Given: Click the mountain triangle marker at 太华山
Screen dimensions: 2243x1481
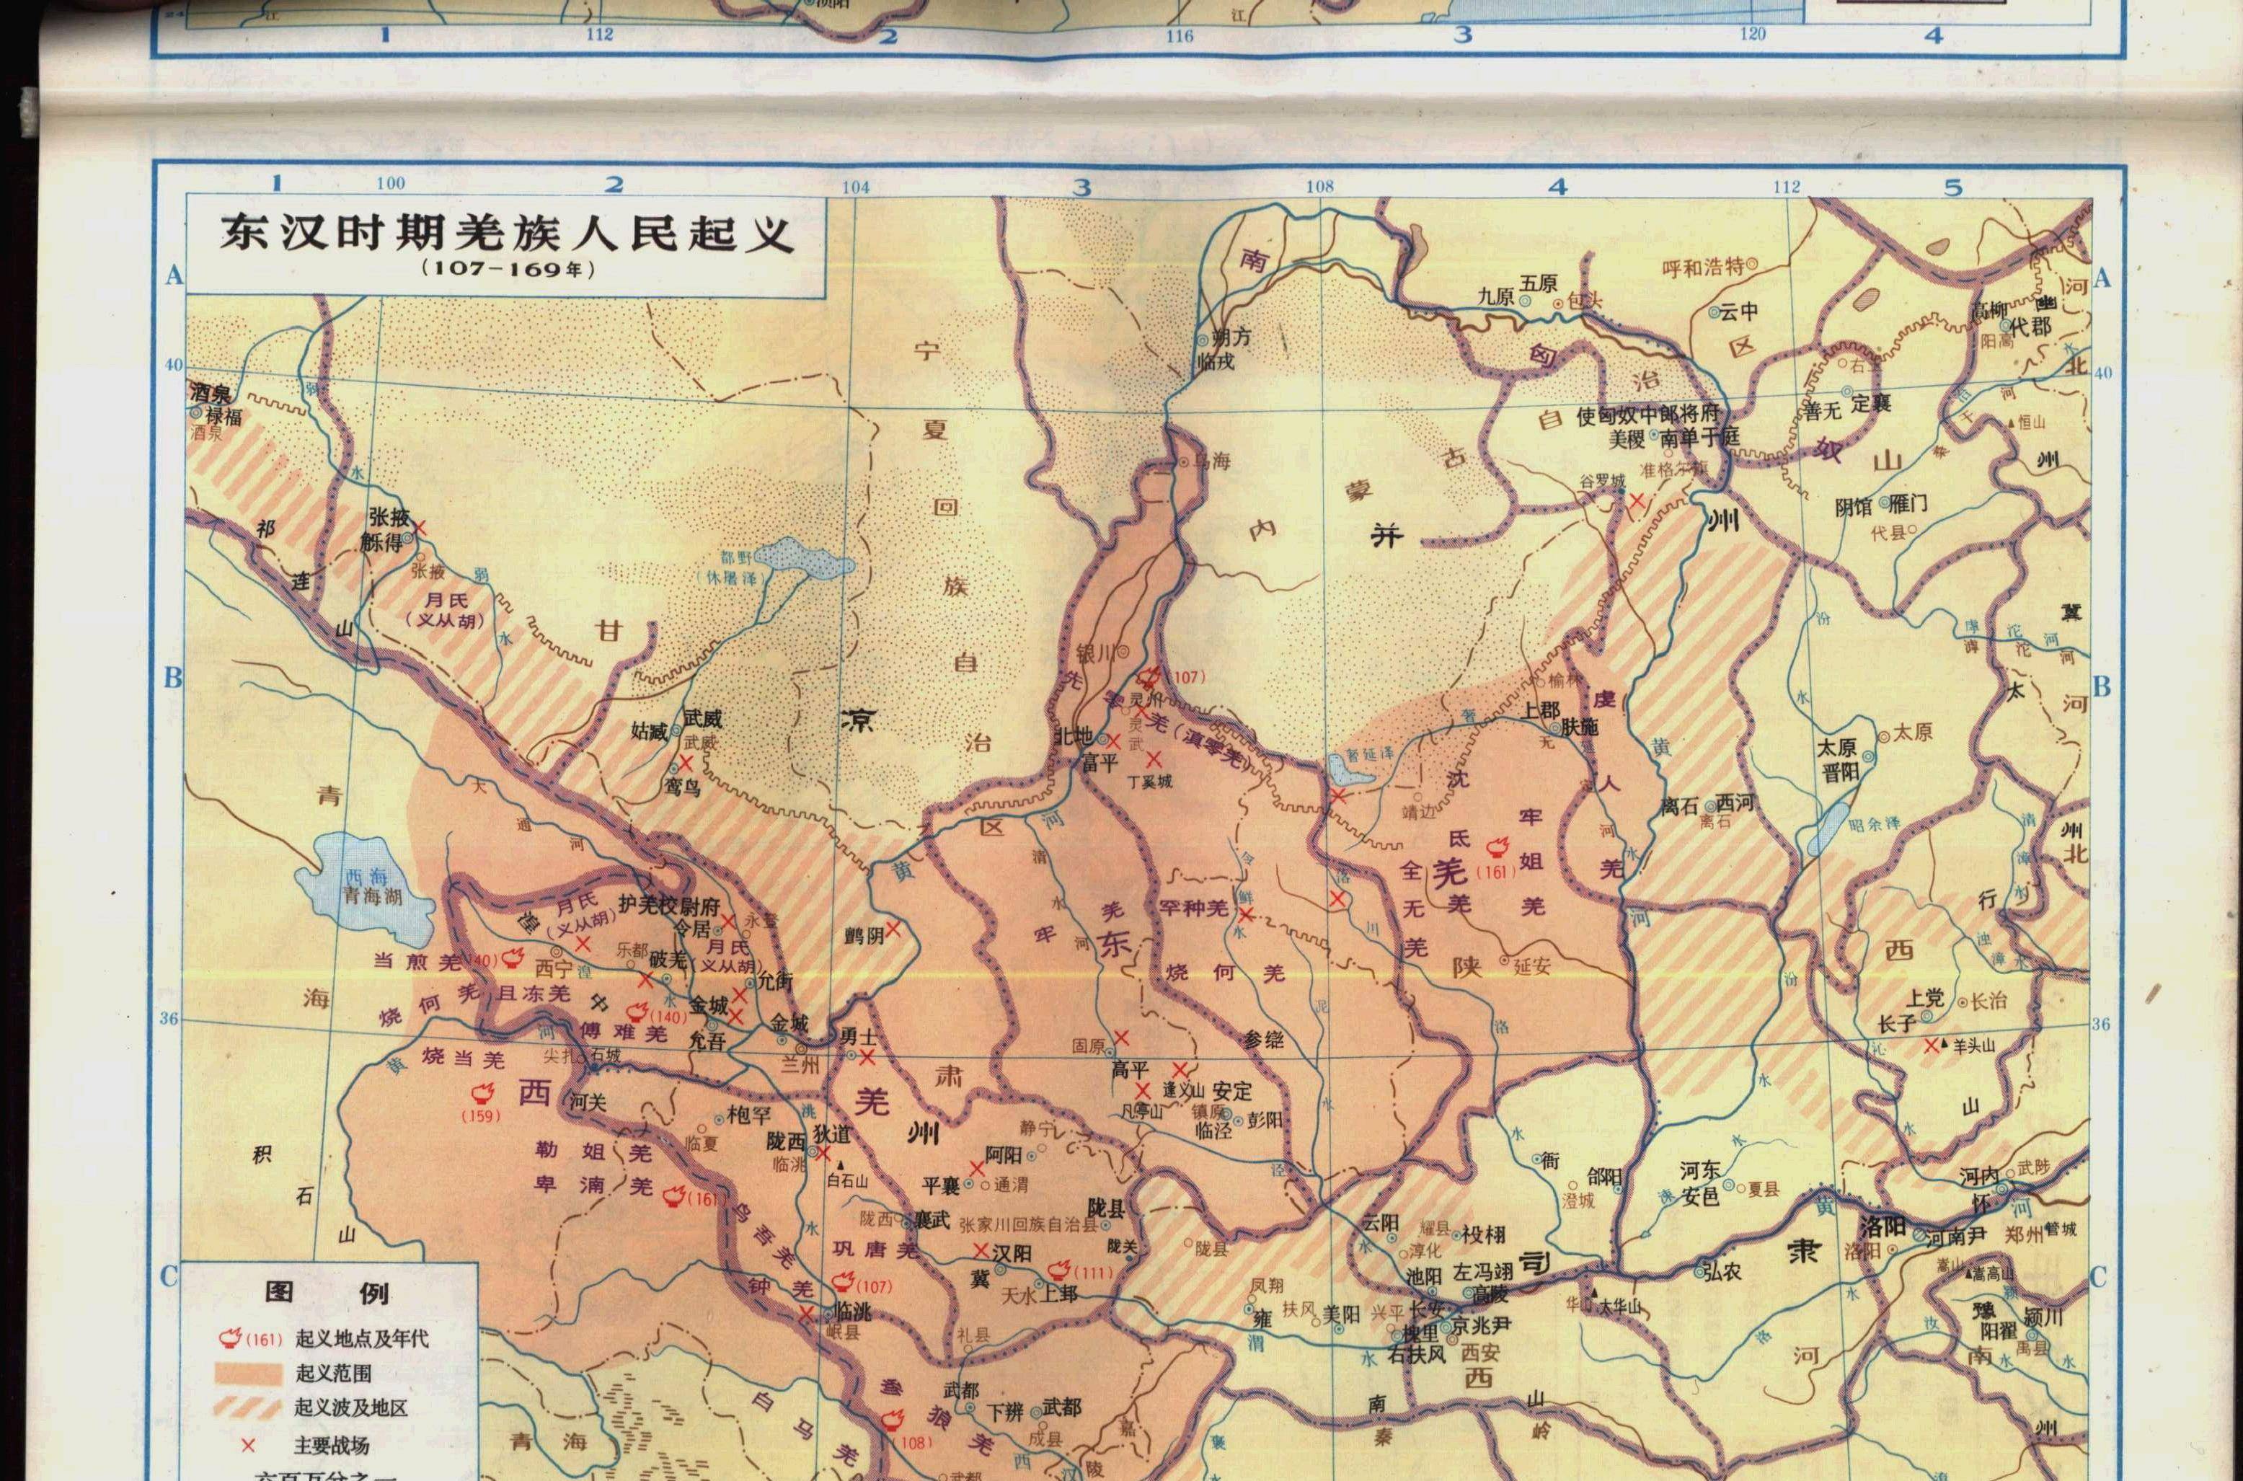Looking at the screenshot, I should click(x=1594, y=1292).
